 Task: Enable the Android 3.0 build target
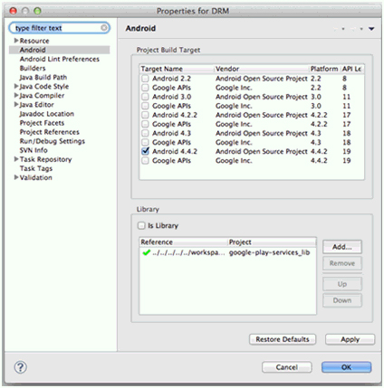click(x=145, y=97)
